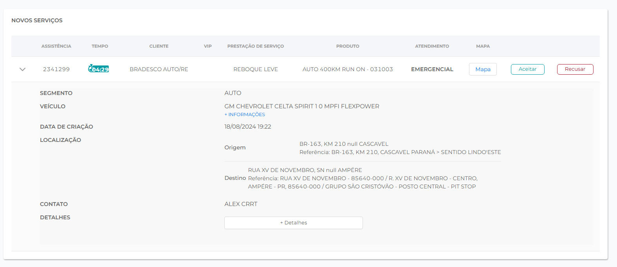Click the DATA DE CRIAÇÃO label

coord(67,127)
